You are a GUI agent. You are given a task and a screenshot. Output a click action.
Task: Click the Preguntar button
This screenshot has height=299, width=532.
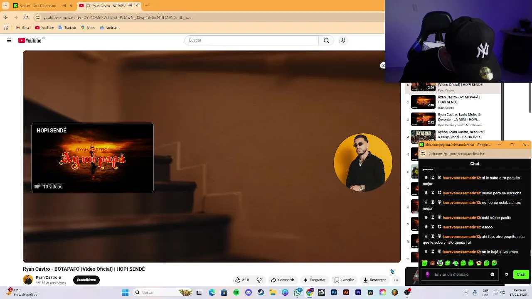(314, 280)
